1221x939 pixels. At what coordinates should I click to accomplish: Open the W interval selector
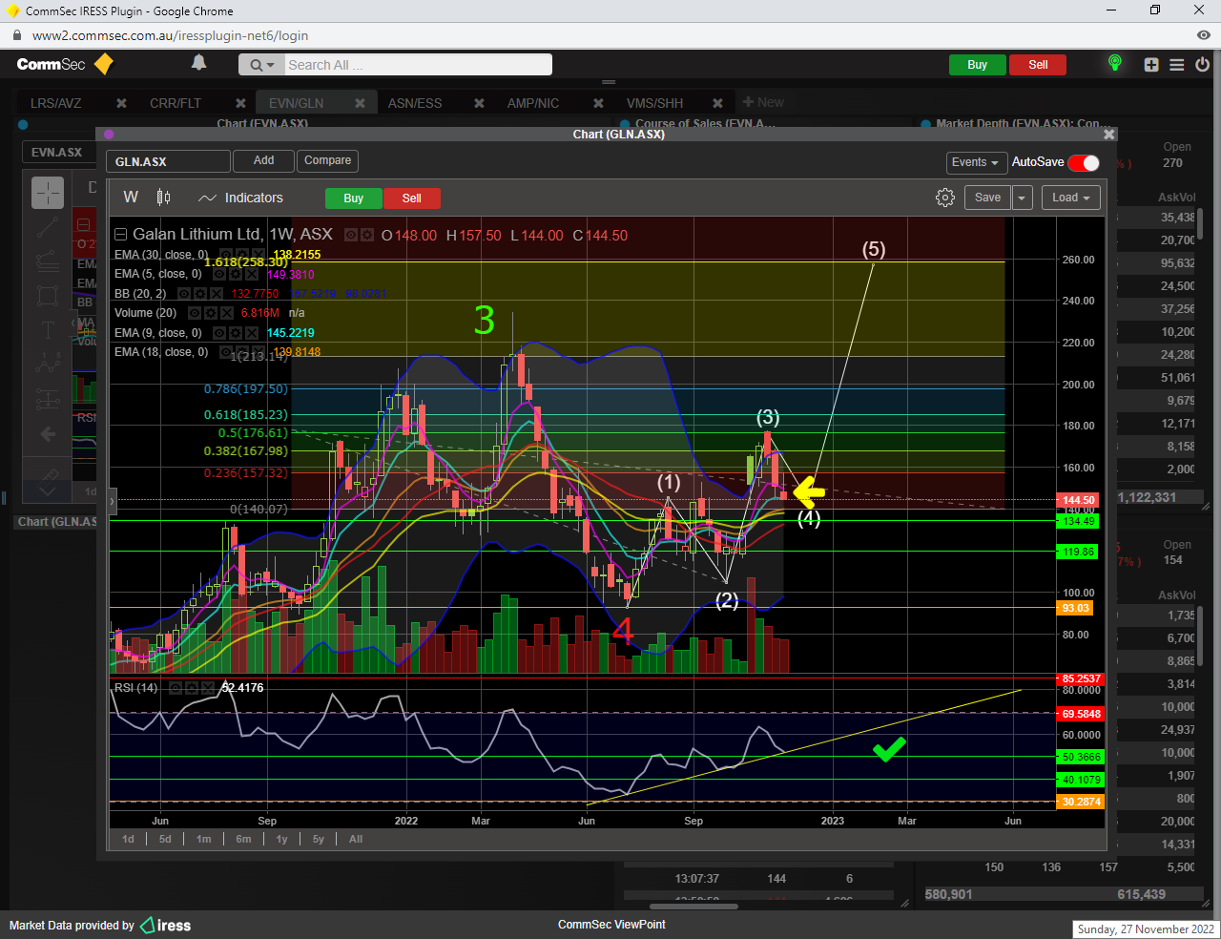point(131,198)
